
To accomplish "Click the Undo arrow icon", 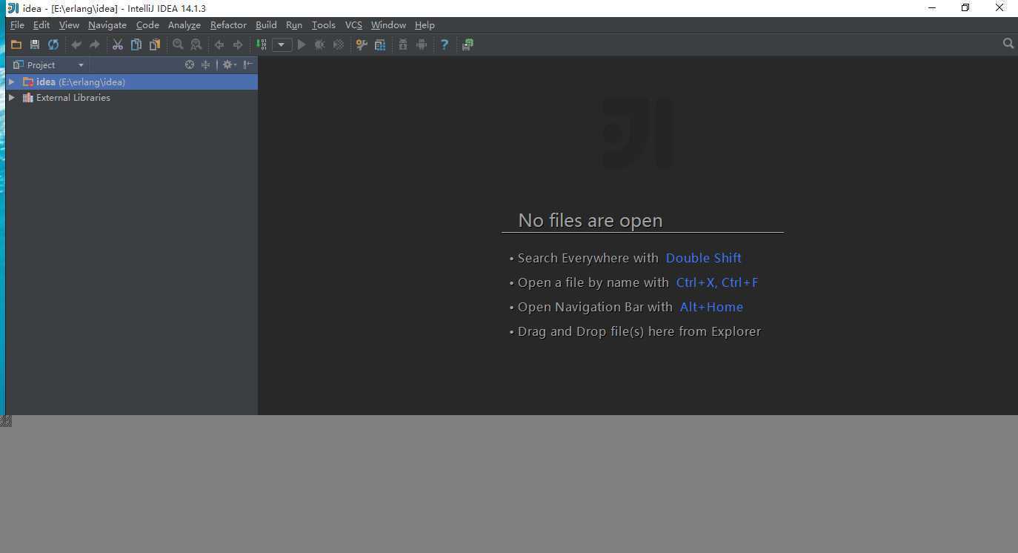I will click(76, 44).
